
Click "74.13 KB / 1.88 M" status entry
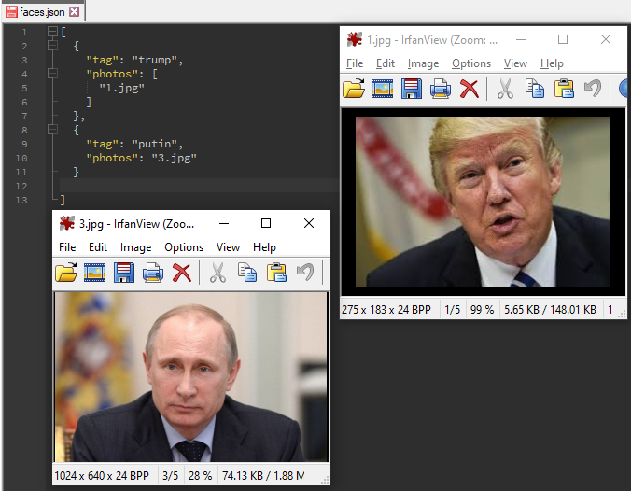tap(263, 476)
